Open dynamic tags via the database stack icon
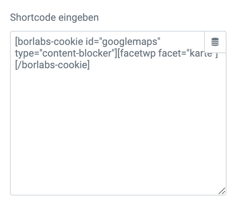234x203 pixels. point(215,42)
